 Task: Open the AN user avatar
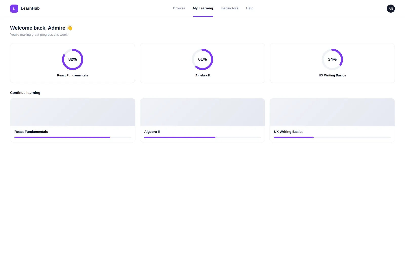coord(391,9)
